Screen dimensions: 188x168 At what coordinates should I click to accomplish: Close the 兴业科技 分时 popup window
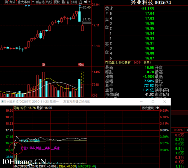tap(165, 101)
